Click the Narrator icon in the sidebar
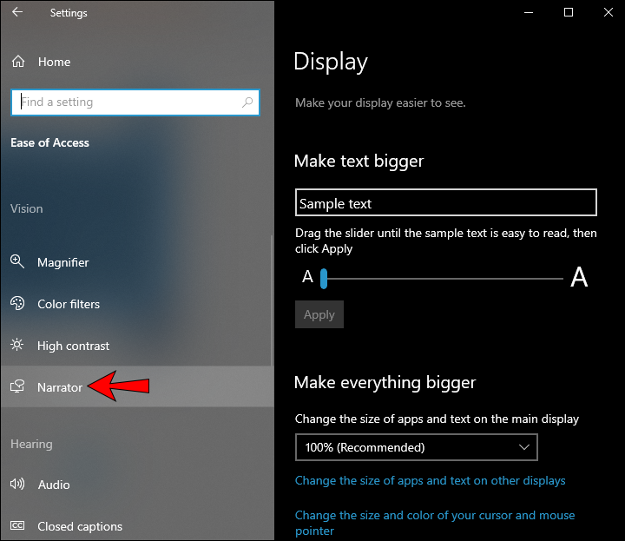The height and width of the screenshot is (541, 625). (x=17, y=386)
